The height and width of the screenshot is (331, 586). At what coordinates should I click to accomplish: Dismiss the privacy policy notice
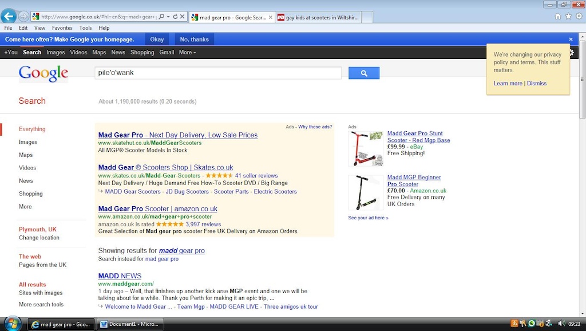pos(537,84)
